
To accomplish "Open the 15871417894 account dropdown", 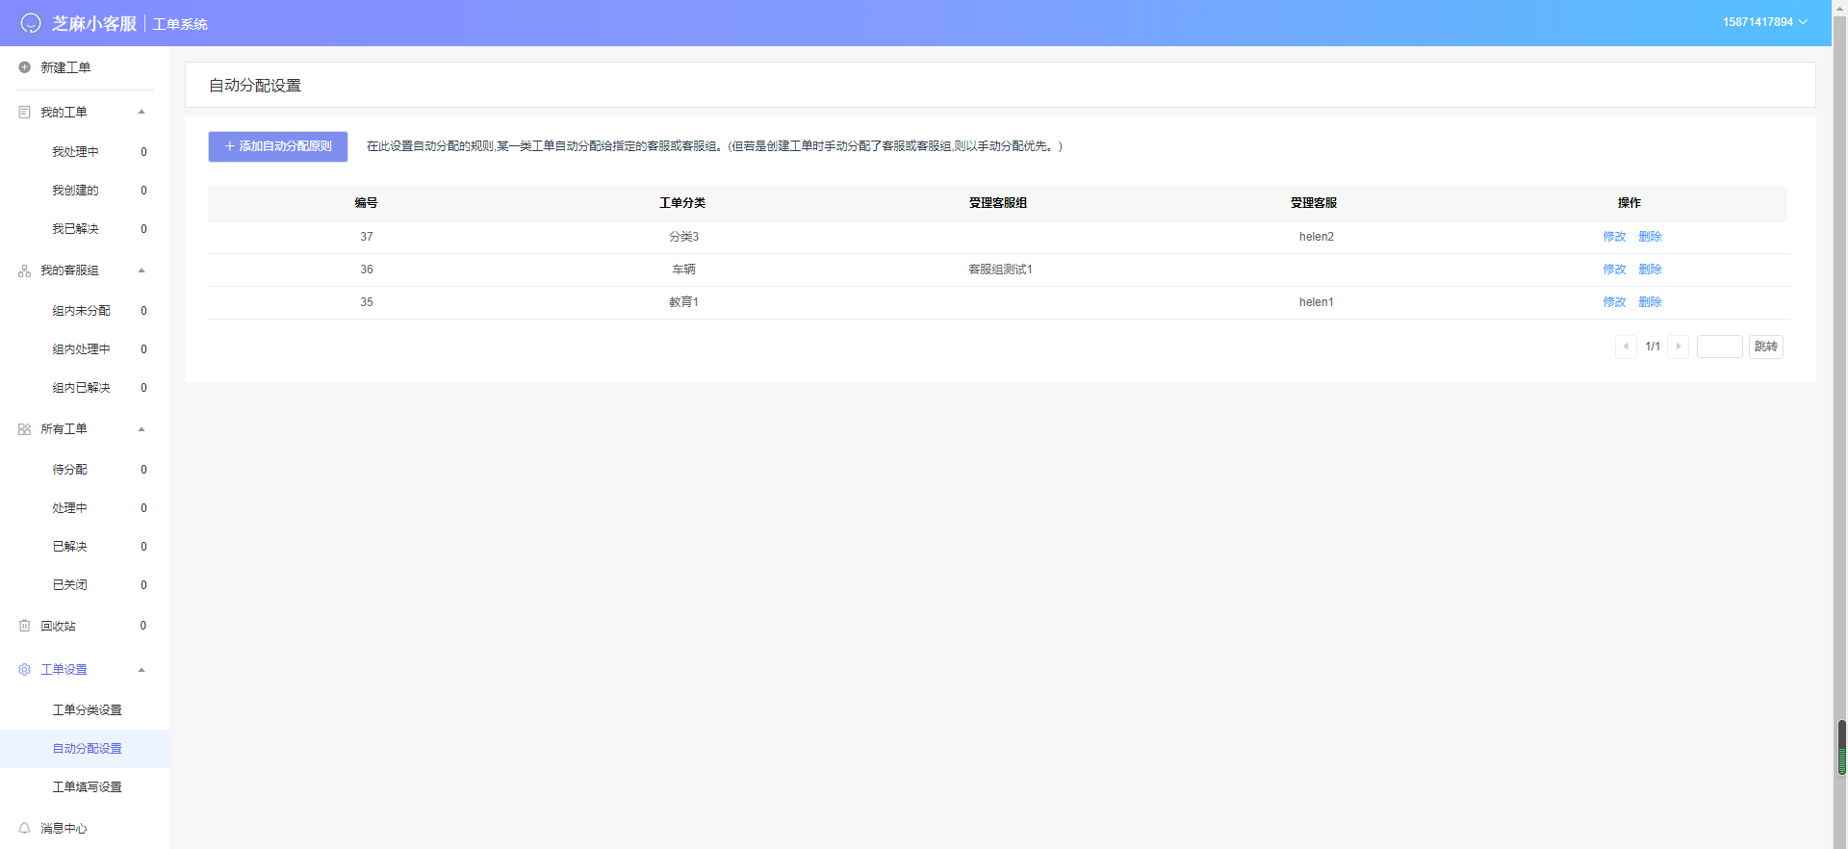I will 1765,22.
